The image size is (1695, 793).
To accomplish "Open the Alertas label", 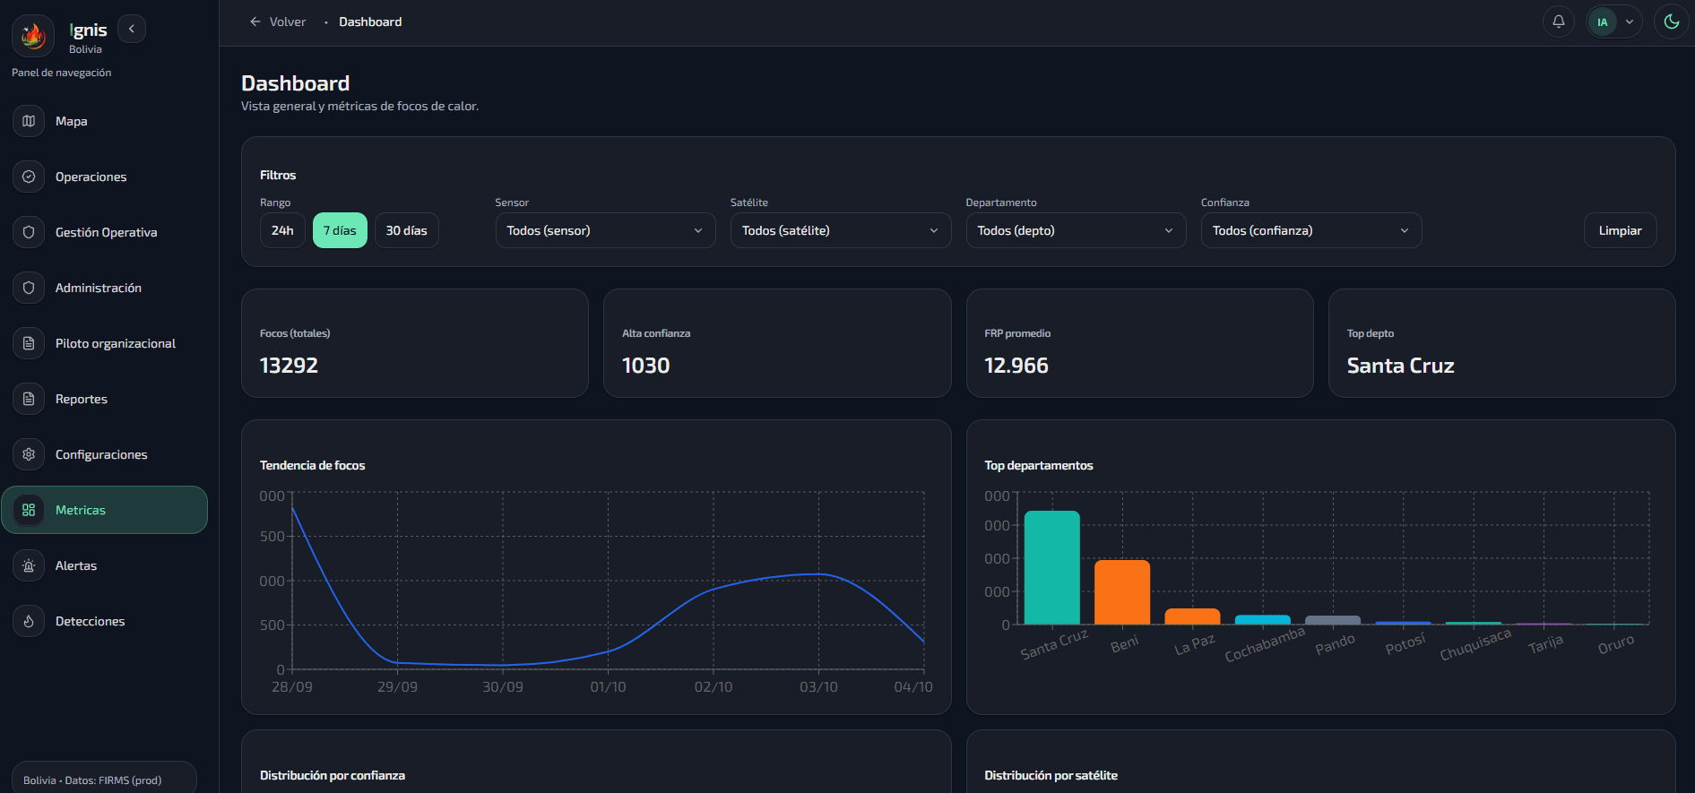I will (x=76, y=565).
